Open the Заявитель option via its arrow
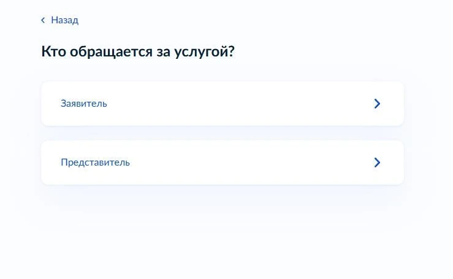Image resolution: width=453 pixels, height=279 pixels. pyautogui.click(x=377, y=104)
